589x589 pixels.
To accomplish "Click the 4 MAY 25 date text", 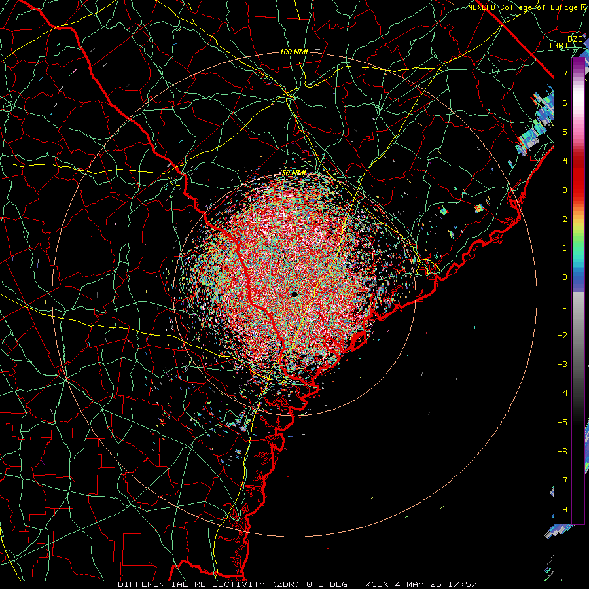I will click(x=418, y=584).
